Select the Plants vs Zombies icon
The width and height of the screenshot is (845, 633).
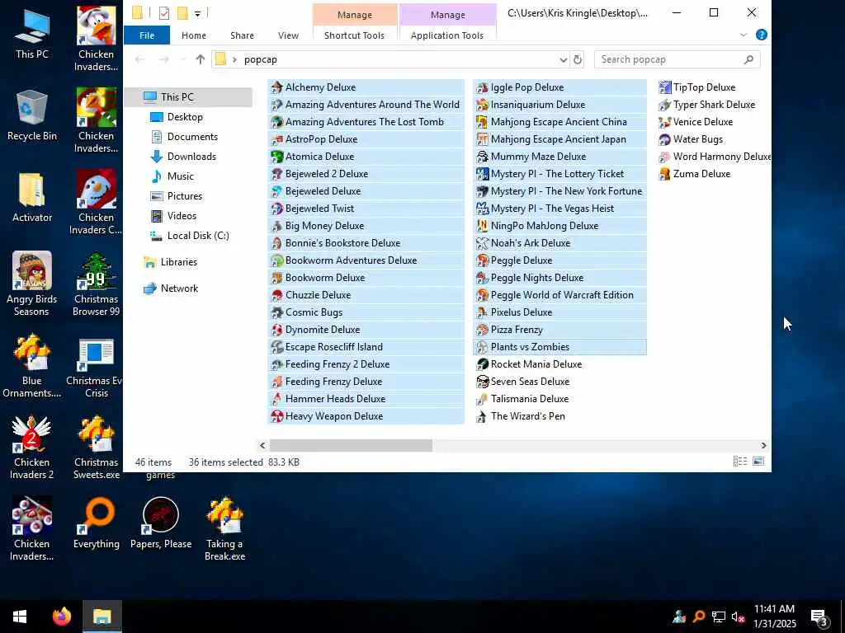coord(482,347)
